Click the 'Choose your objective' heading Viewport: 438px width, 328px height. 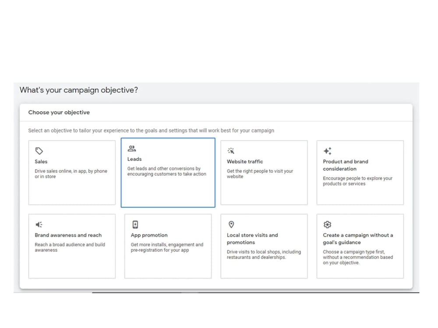(59, 112)
